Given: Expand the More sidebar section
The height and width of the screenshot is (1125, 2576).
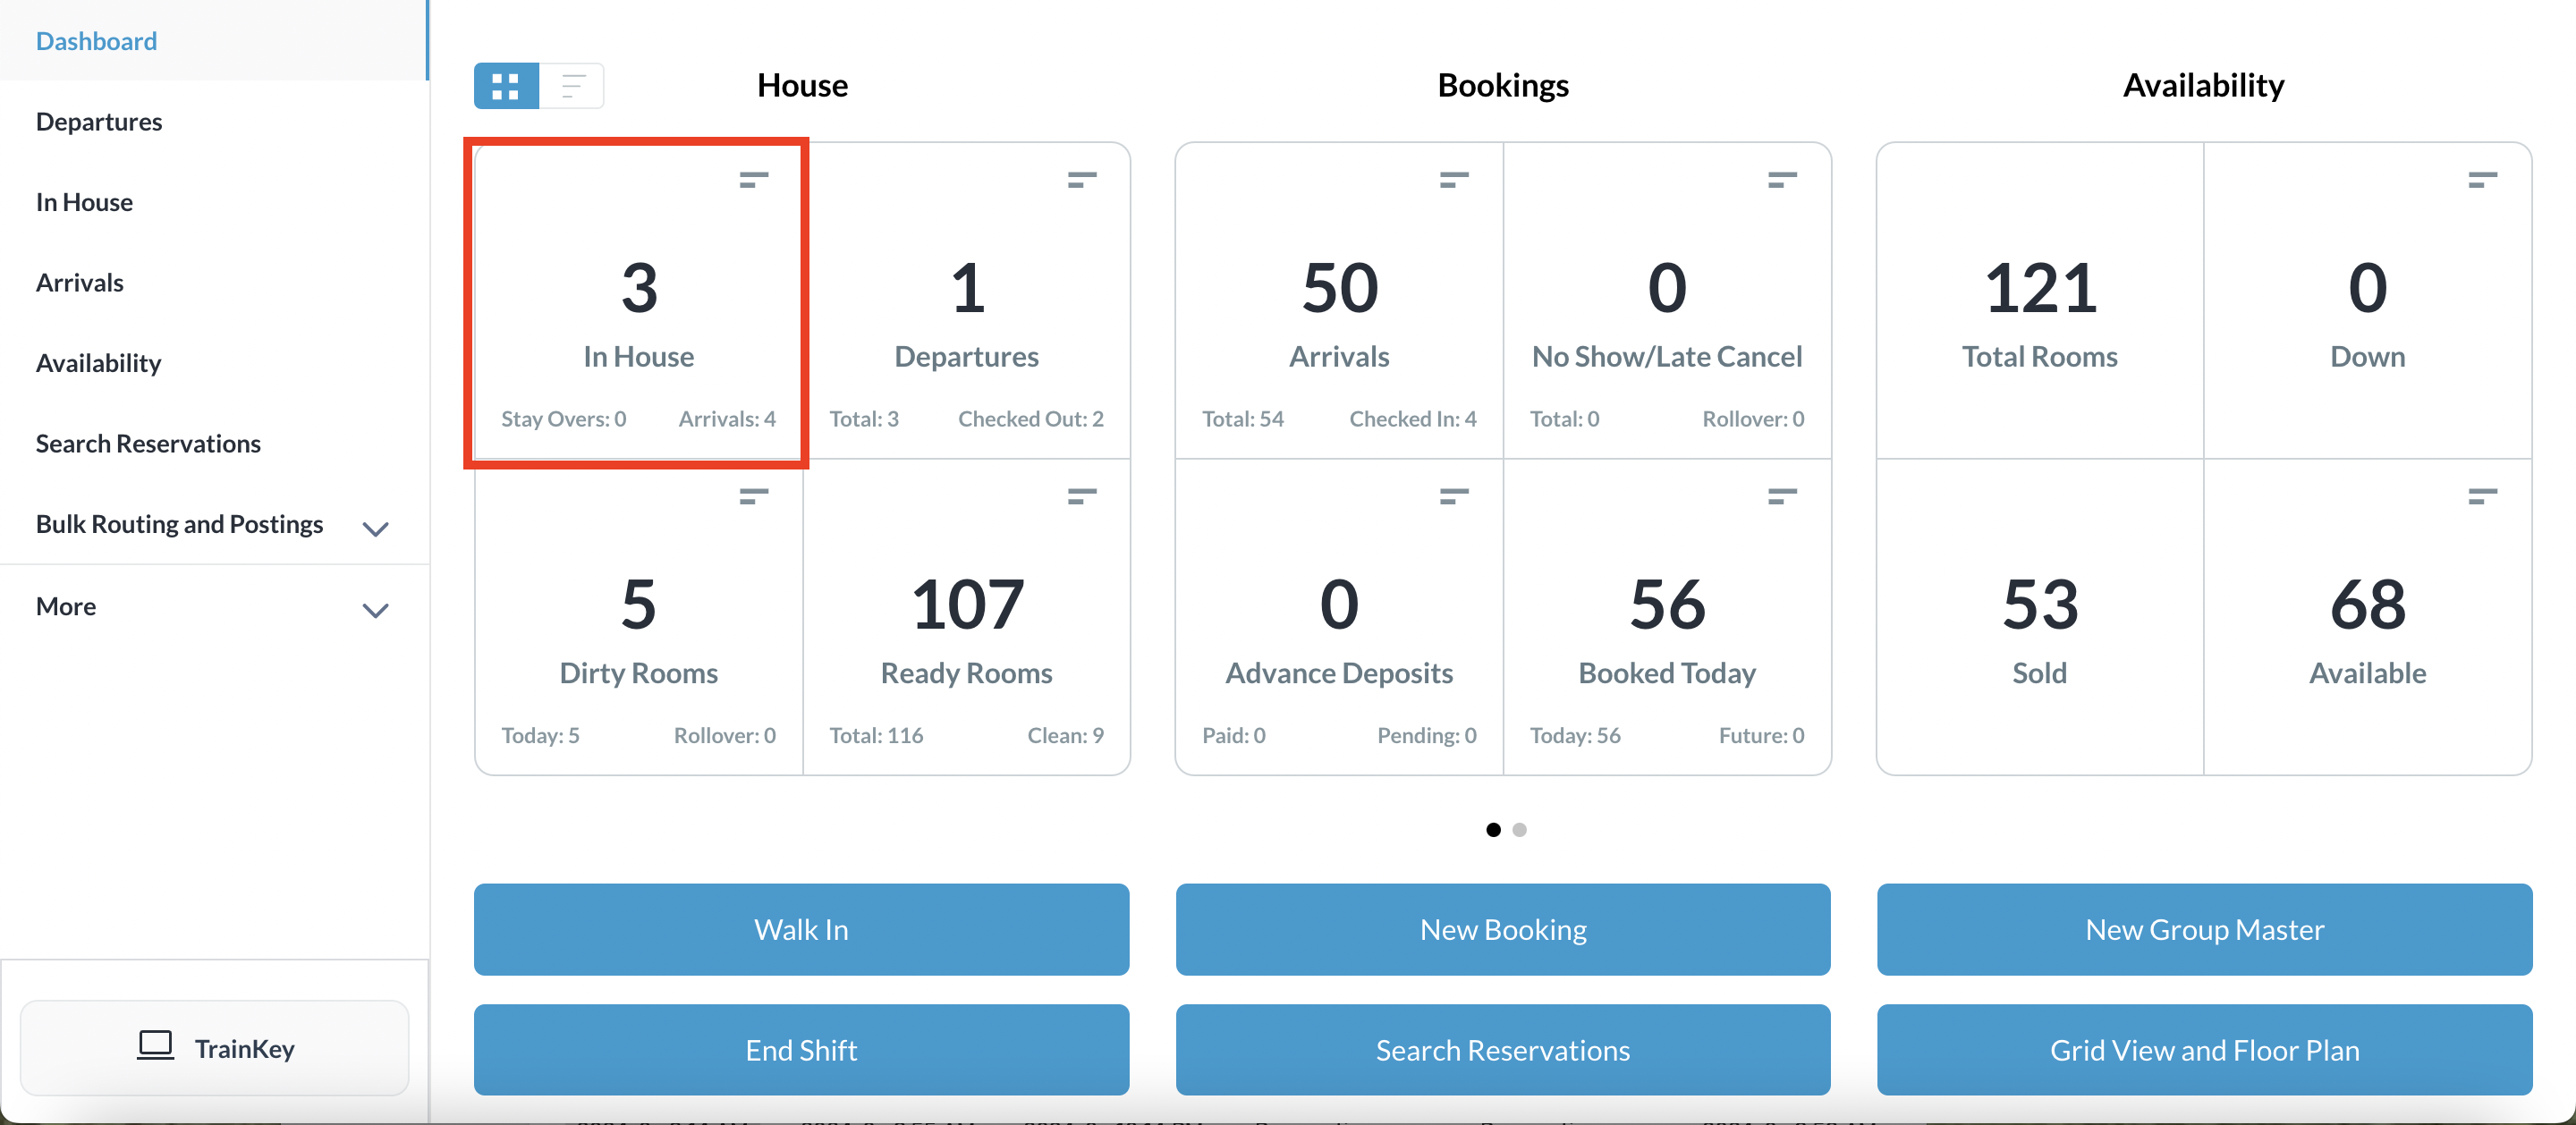Looking at the screenshot, I should [x=375, y=610].
